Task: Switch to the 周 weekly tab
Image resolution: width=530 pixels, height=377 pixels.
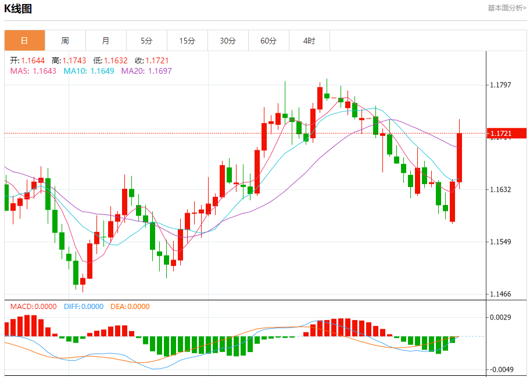Action: (65, 41)
